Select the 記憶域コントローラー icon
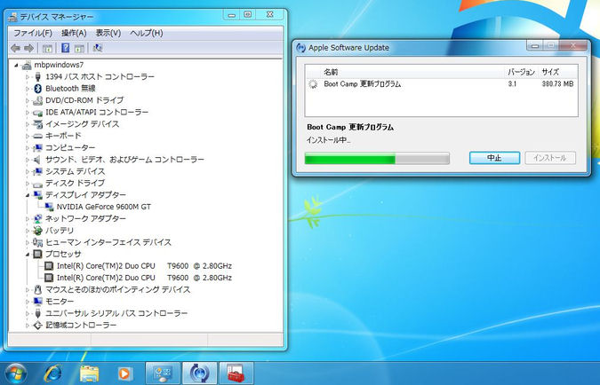 point(37,325)
